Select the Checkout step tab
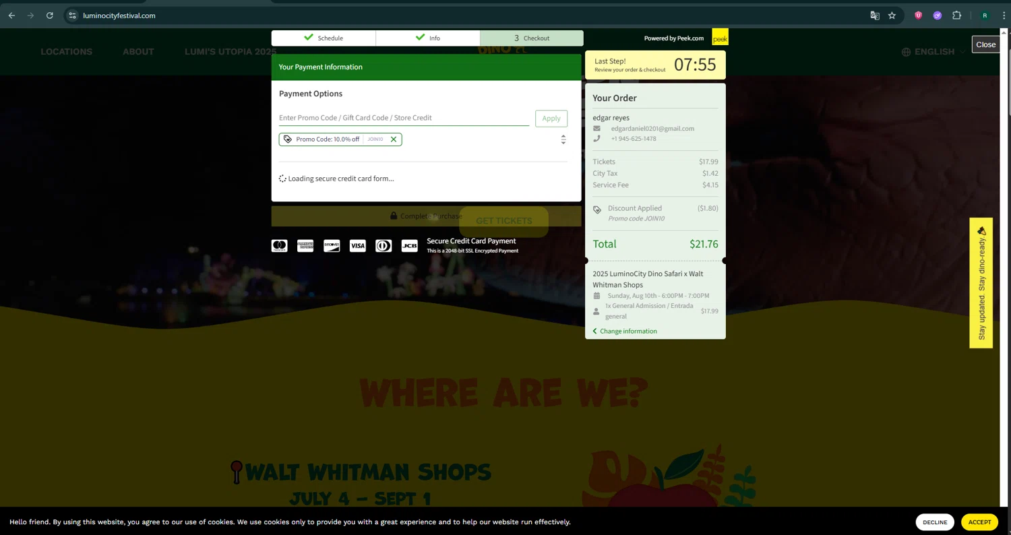The width and height of the screenshot is (1011, 535). pyautogui.click(x=532, y=38)
